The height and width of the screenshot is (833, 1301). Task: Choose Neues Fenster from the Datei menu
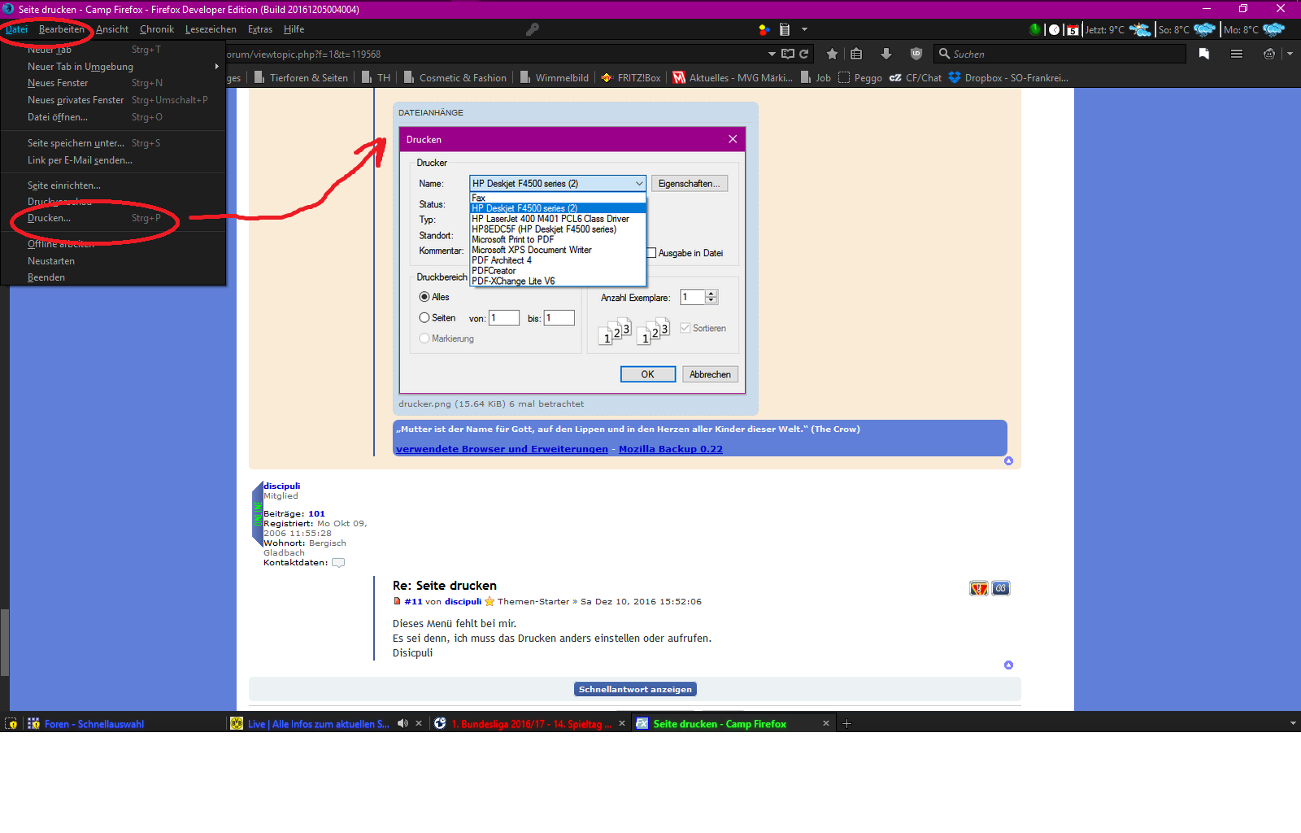pos(113,83)
